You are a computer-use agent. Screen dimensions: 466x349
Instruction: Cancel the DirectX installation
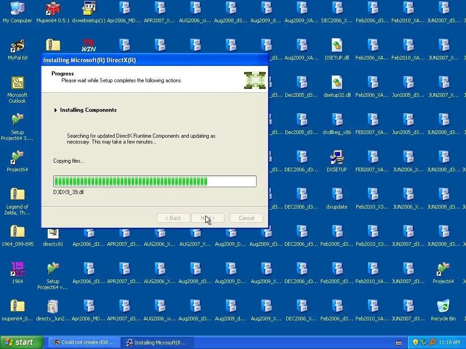pyautogui.click(x=246, y=218)
